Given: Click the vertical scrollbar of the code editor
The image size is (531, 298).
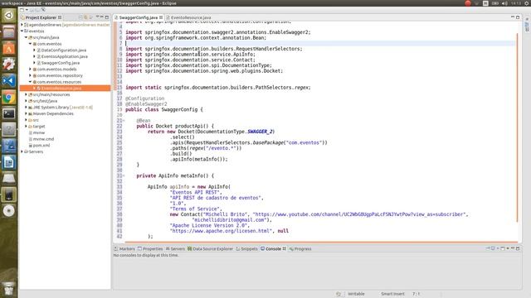Looking at the screenshot, I should coord(518,127).
